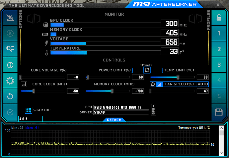Select profile slot 1
The height and width of the screenshot is (158, 229).
219,33
